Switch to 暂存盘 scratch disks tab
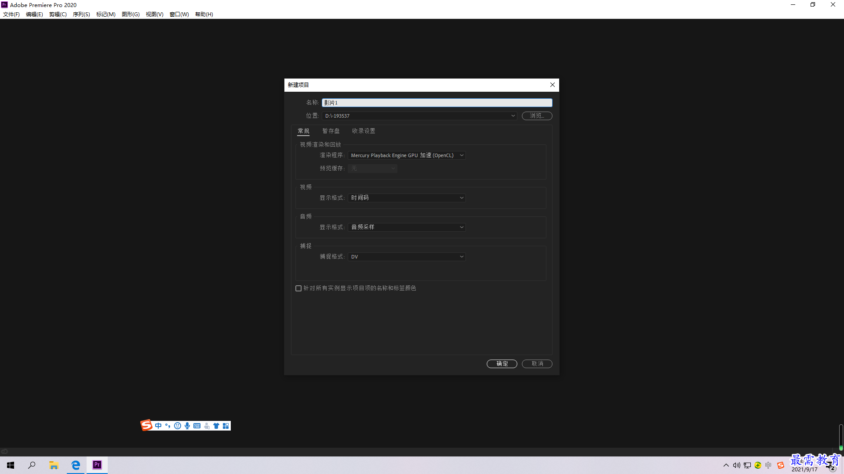 pyautogui.click(x=331, y=131)
